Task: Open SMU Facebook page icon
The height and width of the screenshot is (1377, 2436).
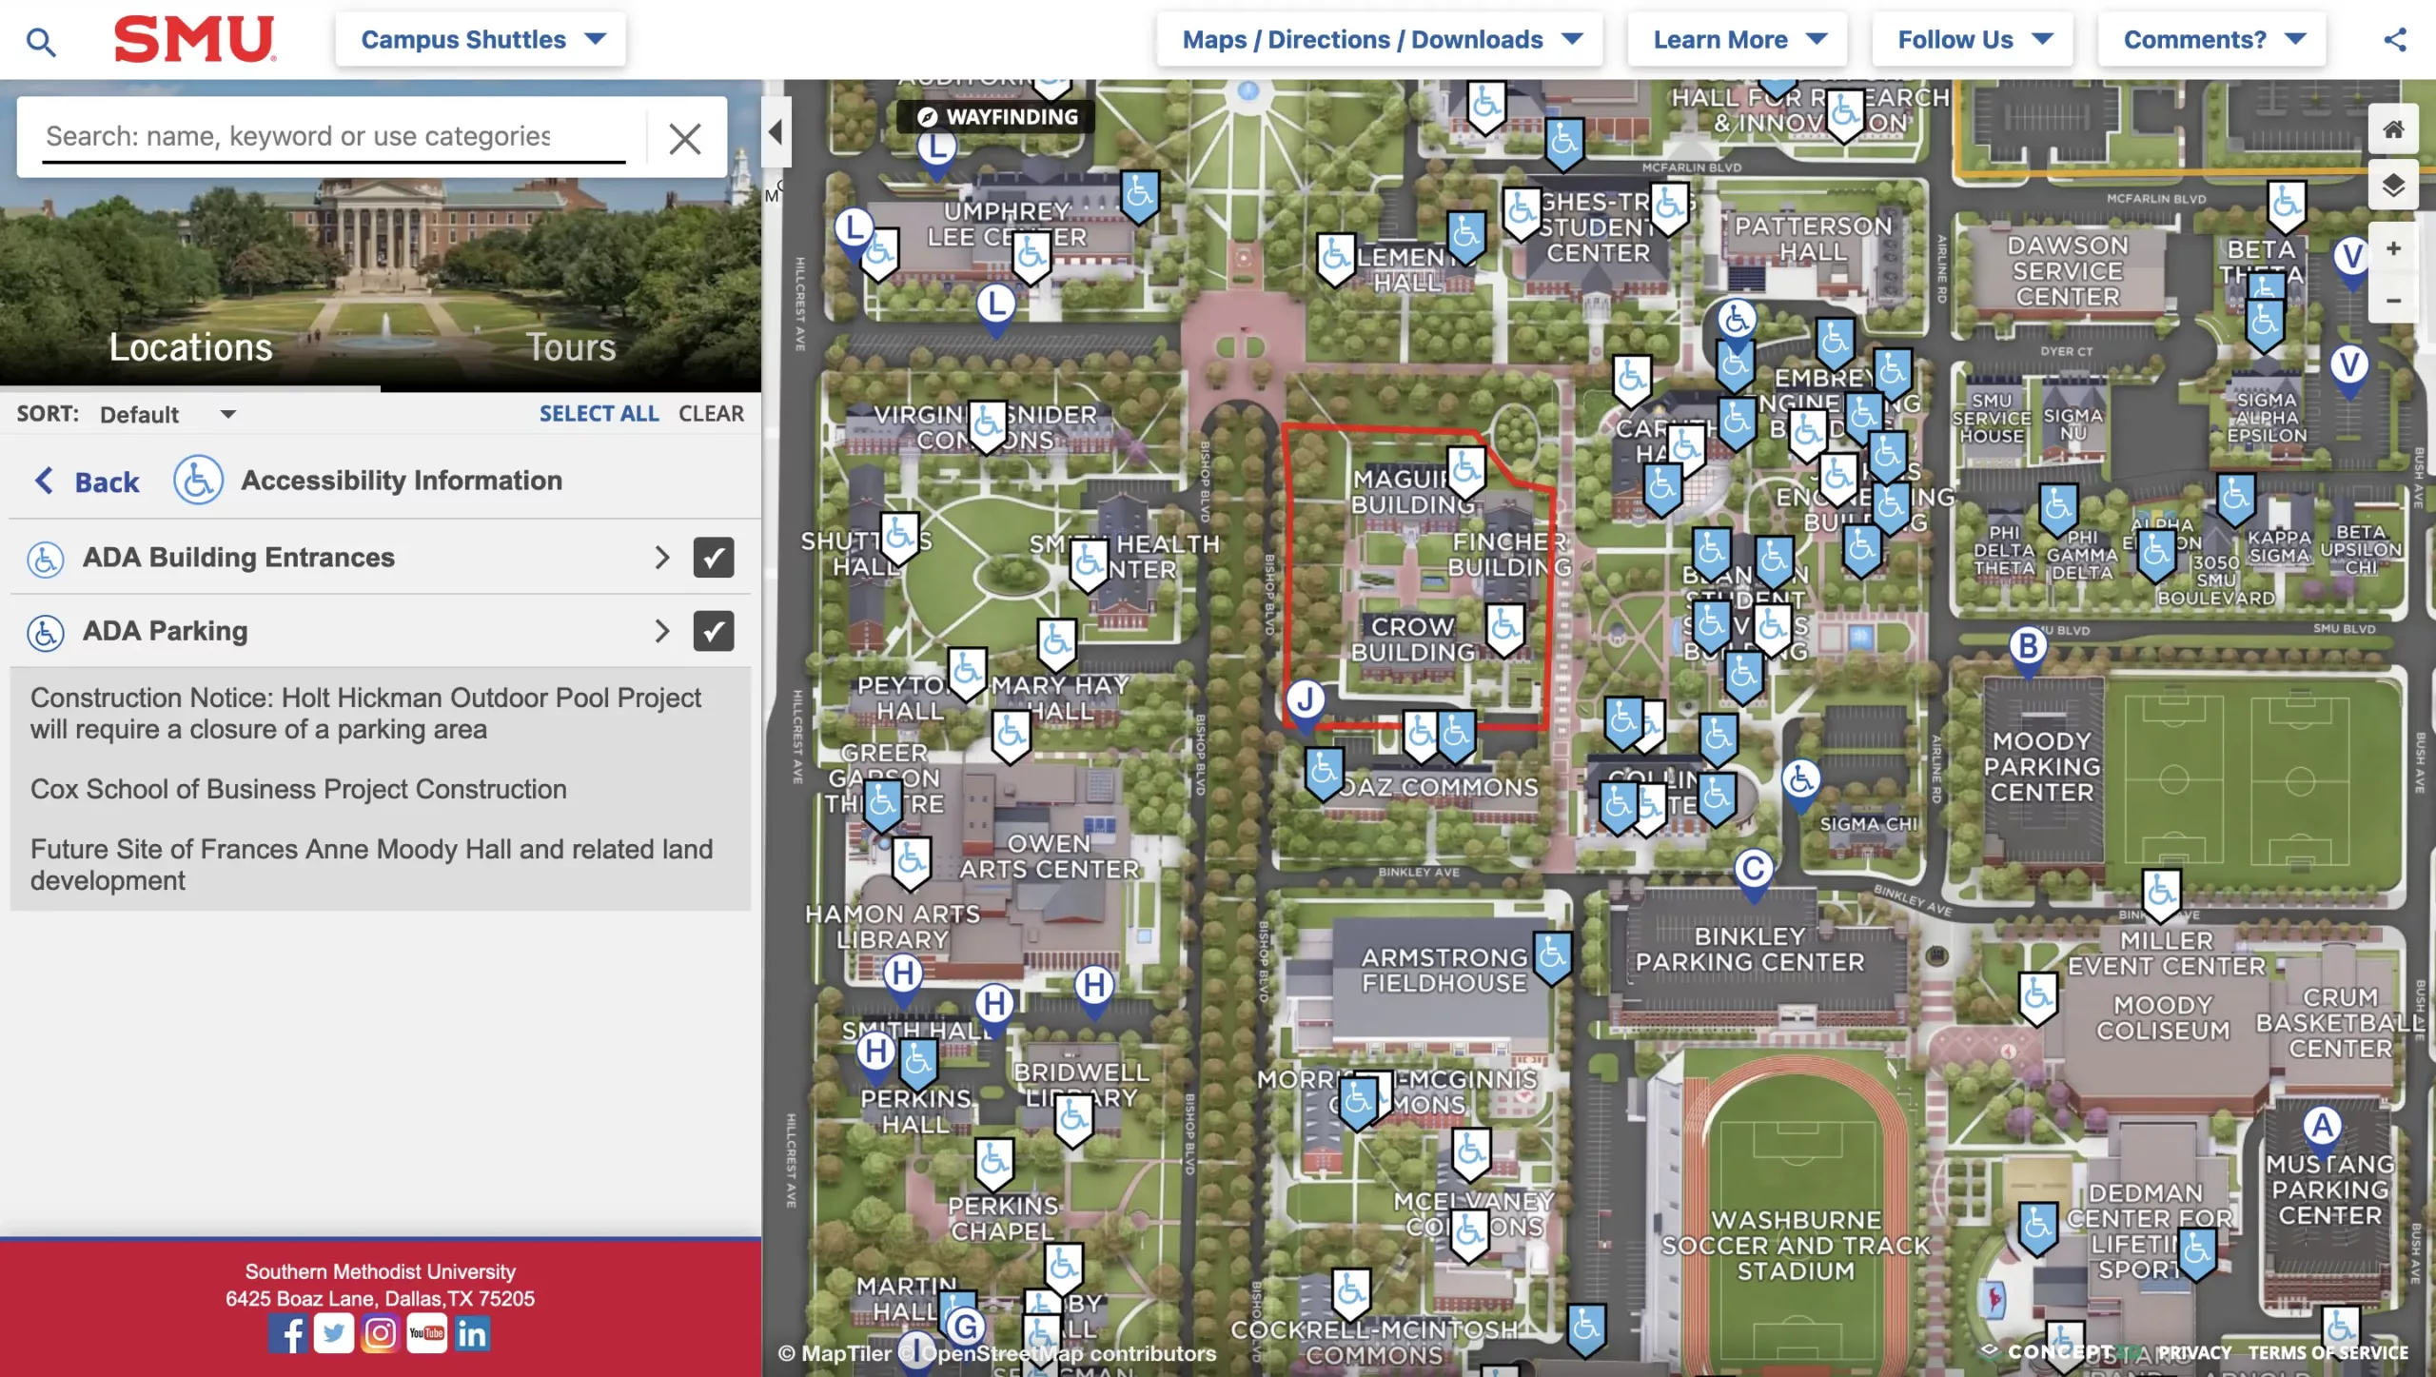Action: [x=288, y=1333]
